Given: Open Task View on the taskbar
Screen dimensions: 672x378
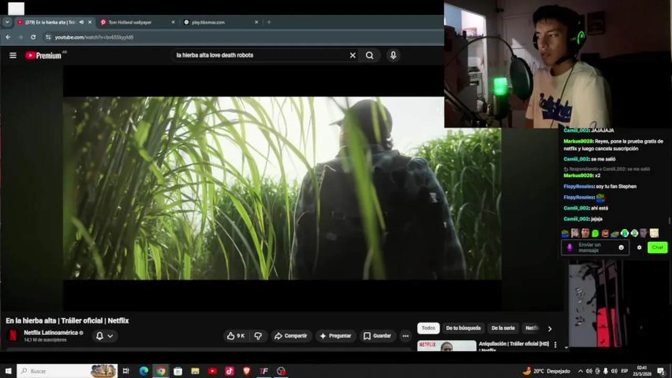Looking at the screenshot, I should (x=126, y=371).
